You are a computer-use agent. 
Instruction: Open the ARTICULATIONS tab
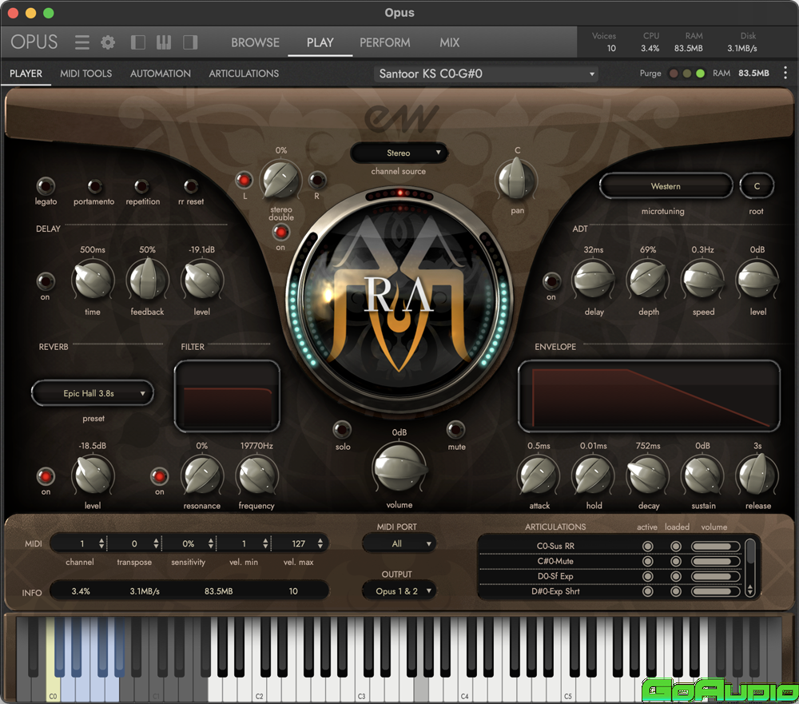click(244, 74)
